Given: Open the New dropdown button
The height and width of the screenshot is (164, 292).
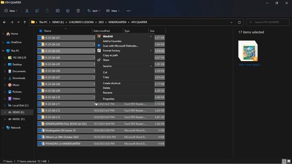Looking at the screenshot, I should pos(11,11).
